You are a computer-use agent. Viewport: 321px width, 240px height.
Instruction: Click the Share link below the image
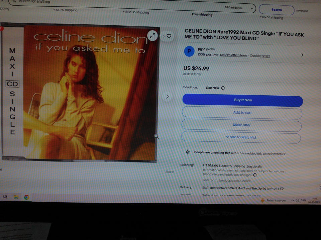(169, 172)
